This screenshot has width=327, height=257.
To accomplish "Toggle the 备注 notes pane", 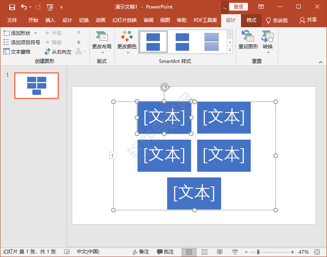I will (141, 252).
